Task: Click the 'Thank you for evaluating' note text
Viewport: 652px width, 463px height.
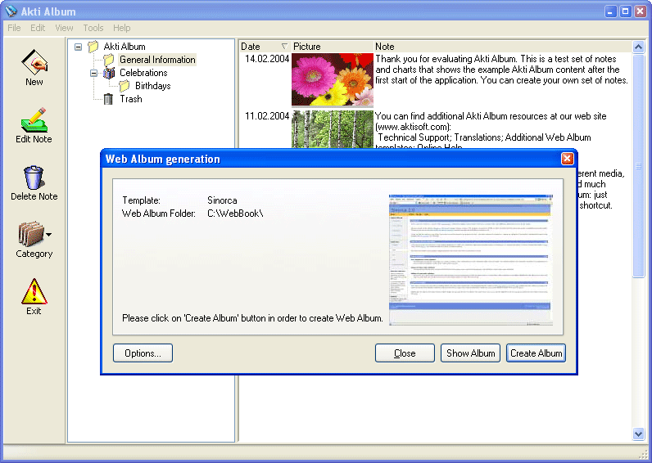Action: 501,70
